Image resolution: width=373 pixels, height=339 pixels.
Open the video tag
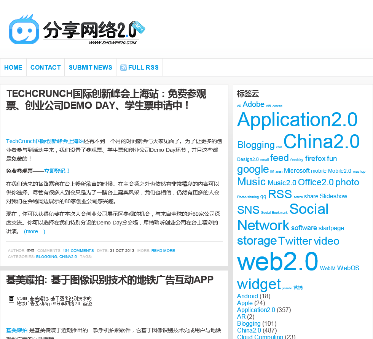pyautogui.click(x=327, y=241)
